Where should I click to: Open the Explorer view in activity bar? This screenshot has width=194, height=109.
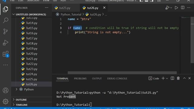[5, 9]
